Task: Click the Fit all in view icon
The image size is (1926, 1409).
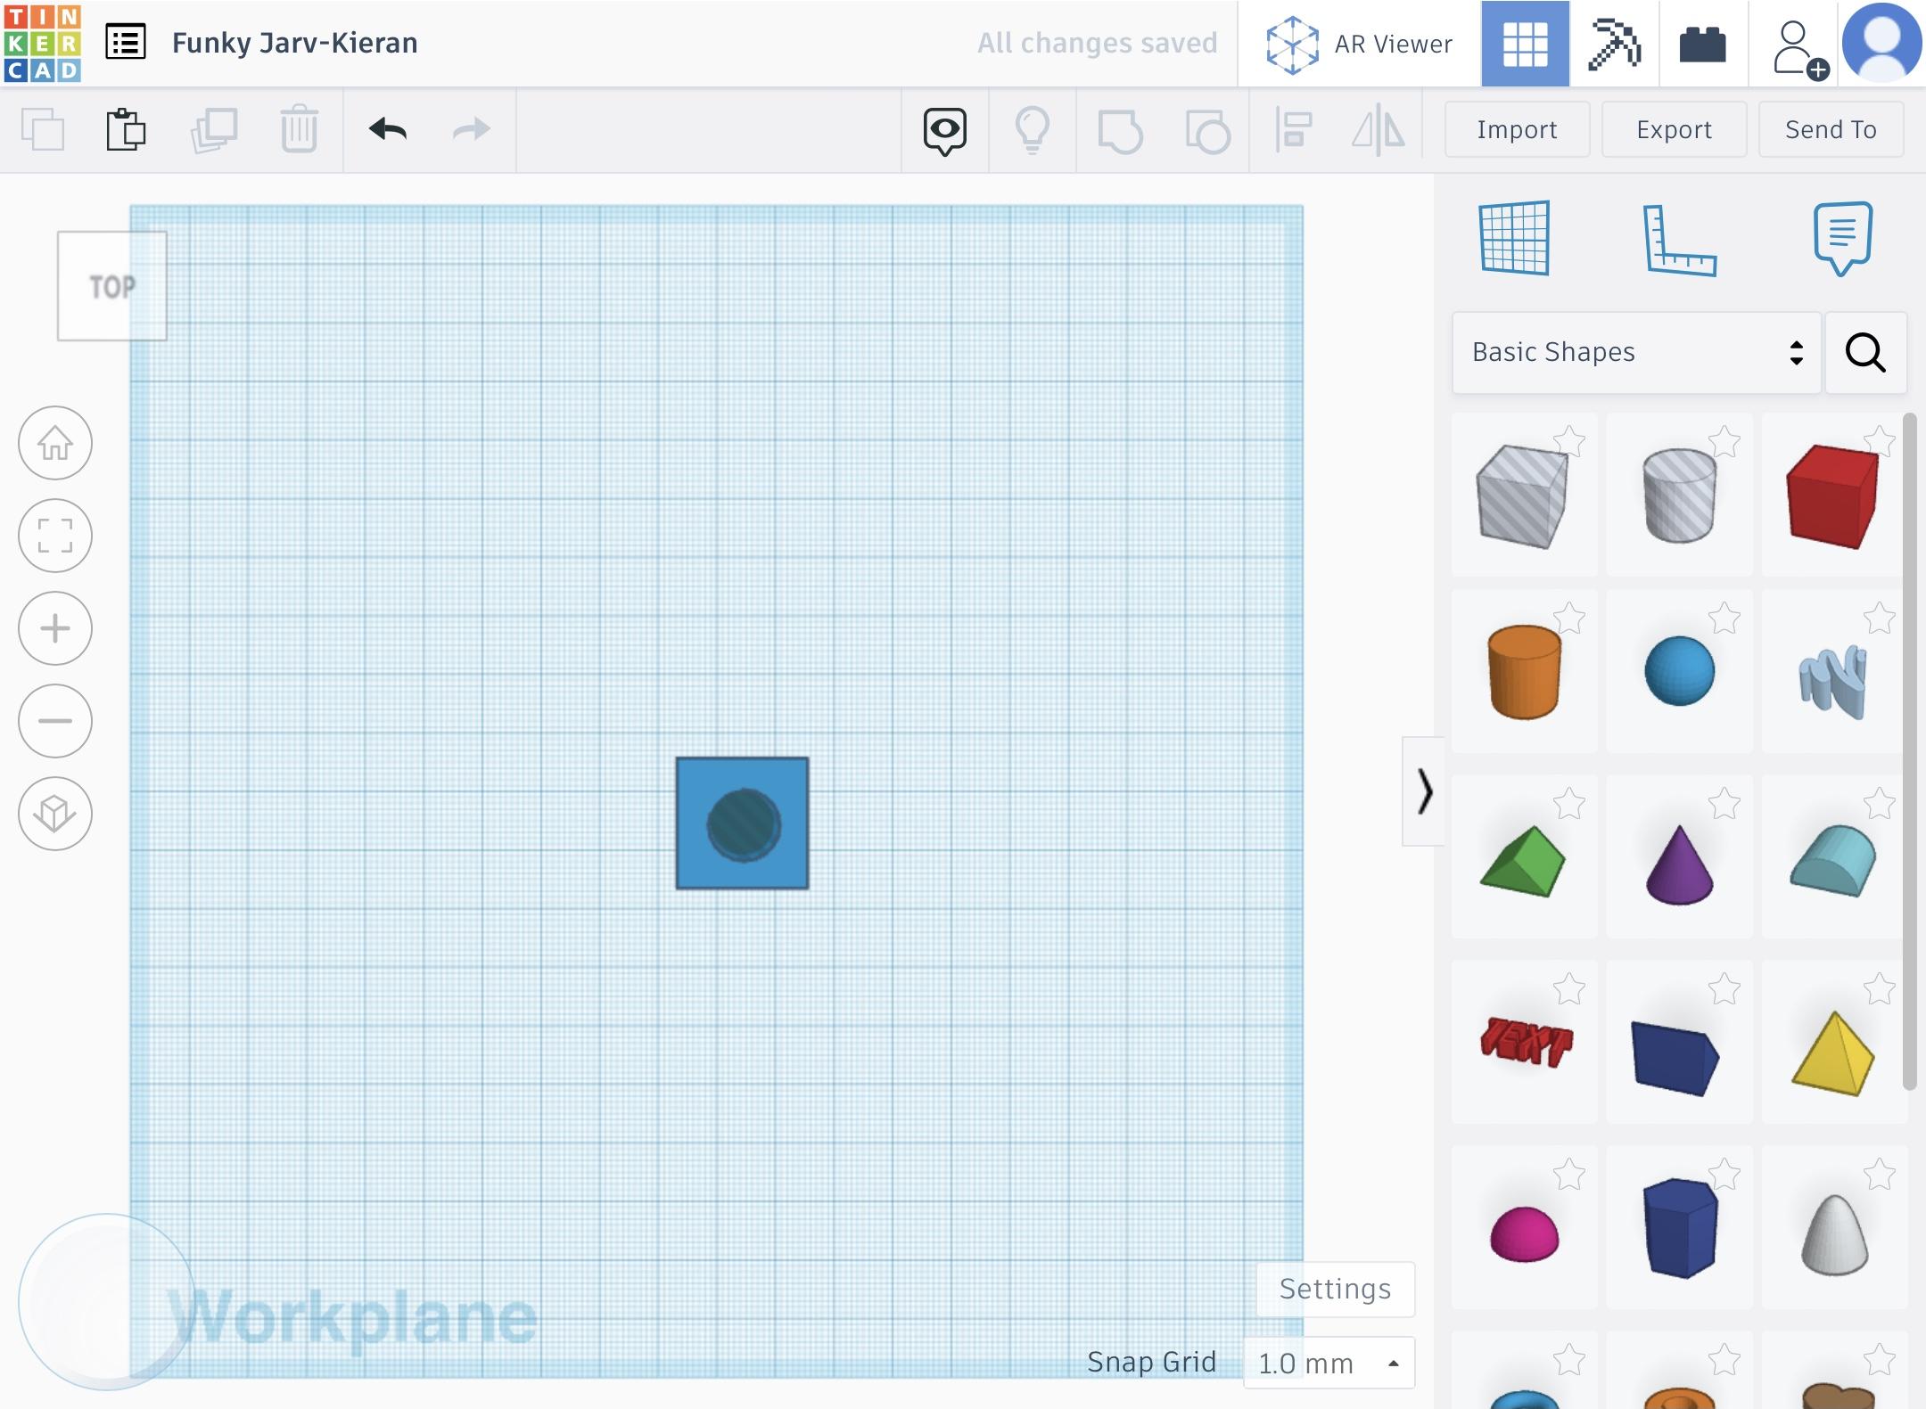Action: pos(55,536)
